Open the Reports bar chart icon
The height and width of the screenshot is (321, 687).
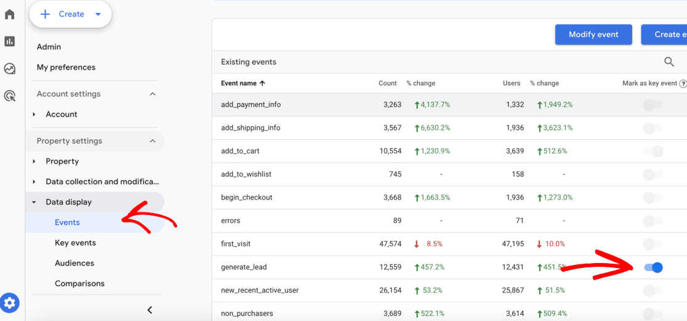click(10, 41)
